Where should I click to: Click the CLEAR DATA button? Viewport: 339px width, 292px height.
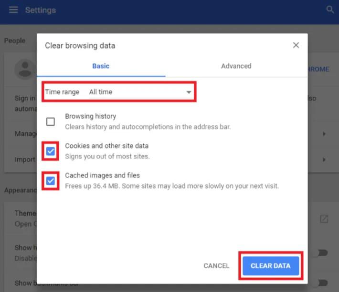[x=271, y=266]
